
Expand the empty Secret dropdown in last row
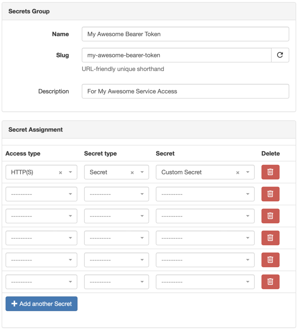point(205,282)
